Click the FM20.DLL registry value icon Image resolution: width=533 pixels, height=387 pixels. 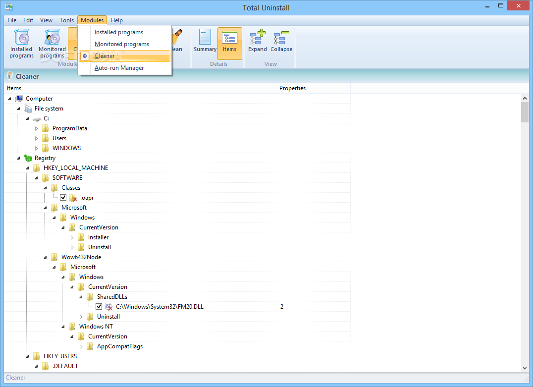coord(108,306)
